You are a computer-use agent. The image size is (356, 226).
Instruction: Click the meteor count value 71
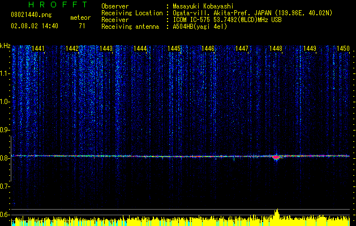click(82, 26)
